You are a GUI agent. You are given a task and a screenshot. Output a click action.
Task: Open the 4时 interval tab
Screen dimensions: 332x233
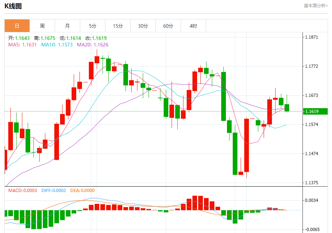point(194,26)
